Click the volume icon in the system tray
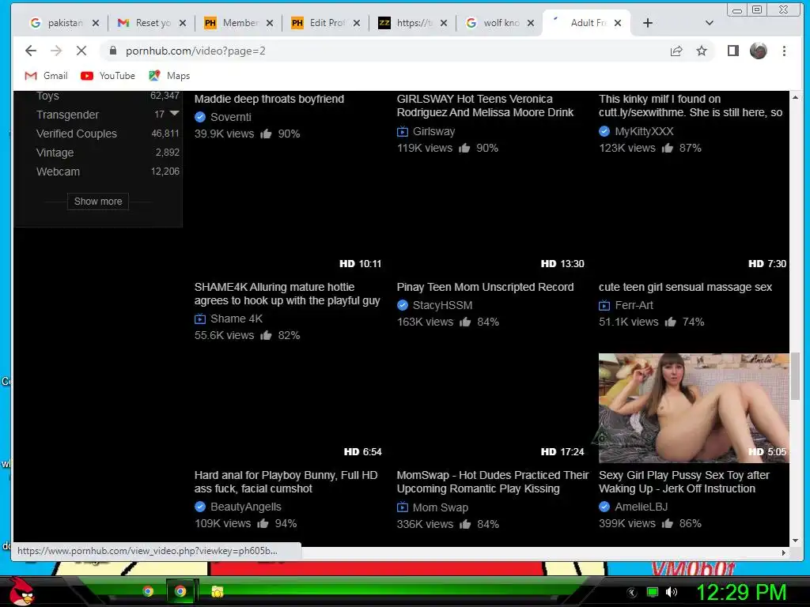The height and width of the screenshot is (607, 810). pyautogui.click(x=672, y=592)
